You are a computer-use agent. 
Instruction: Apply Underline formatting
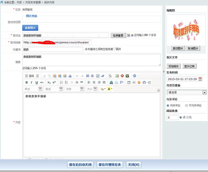coord(36,83)
